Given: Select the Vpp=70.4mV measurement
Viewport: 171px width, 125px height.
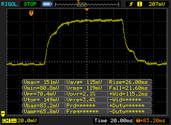Looking at the screenshot, I should [x=43, y=93].
